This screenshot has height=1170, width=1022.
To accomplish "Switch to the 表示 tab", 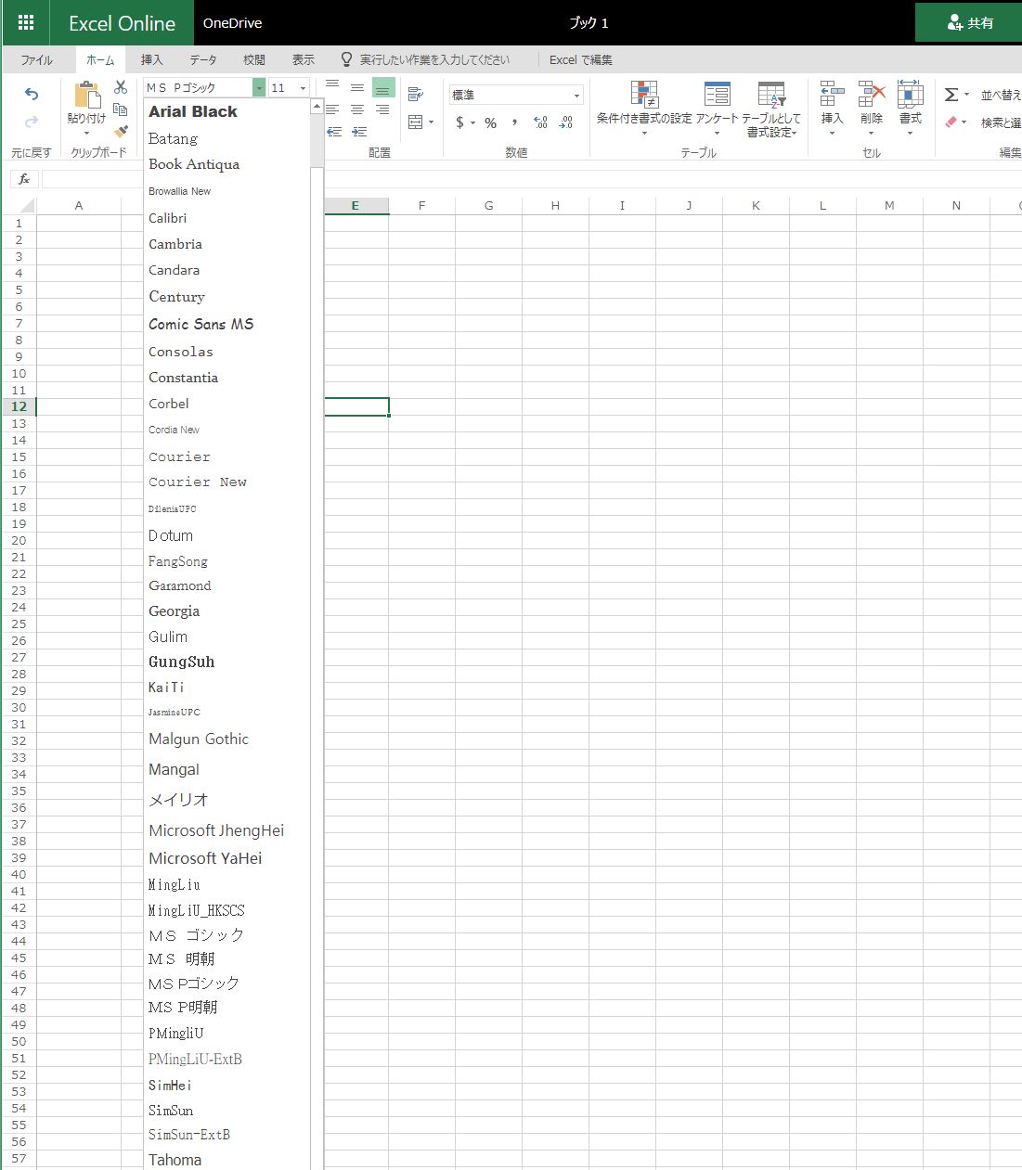I will (x=304, y=59).
